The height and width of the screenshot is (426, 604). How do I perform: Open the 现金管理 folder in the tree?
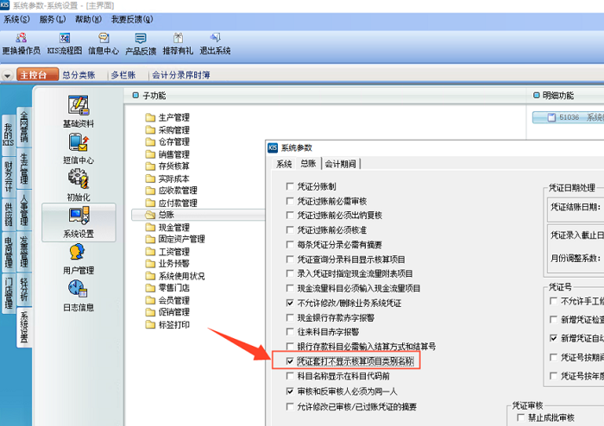(x=173, y=227)
